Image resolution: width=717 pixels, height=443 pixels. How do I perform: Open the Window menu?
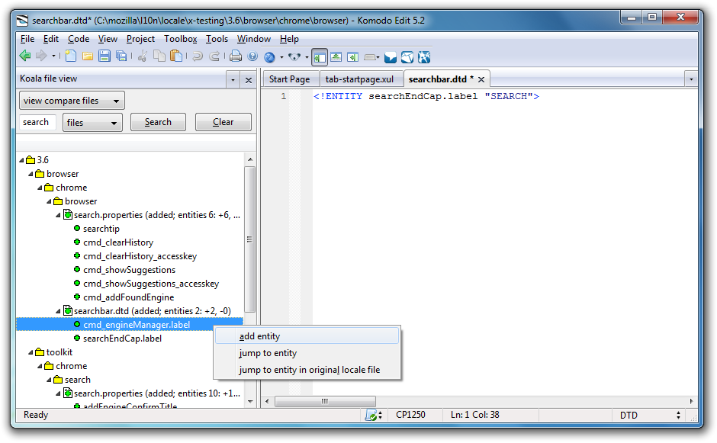[254, 39]
